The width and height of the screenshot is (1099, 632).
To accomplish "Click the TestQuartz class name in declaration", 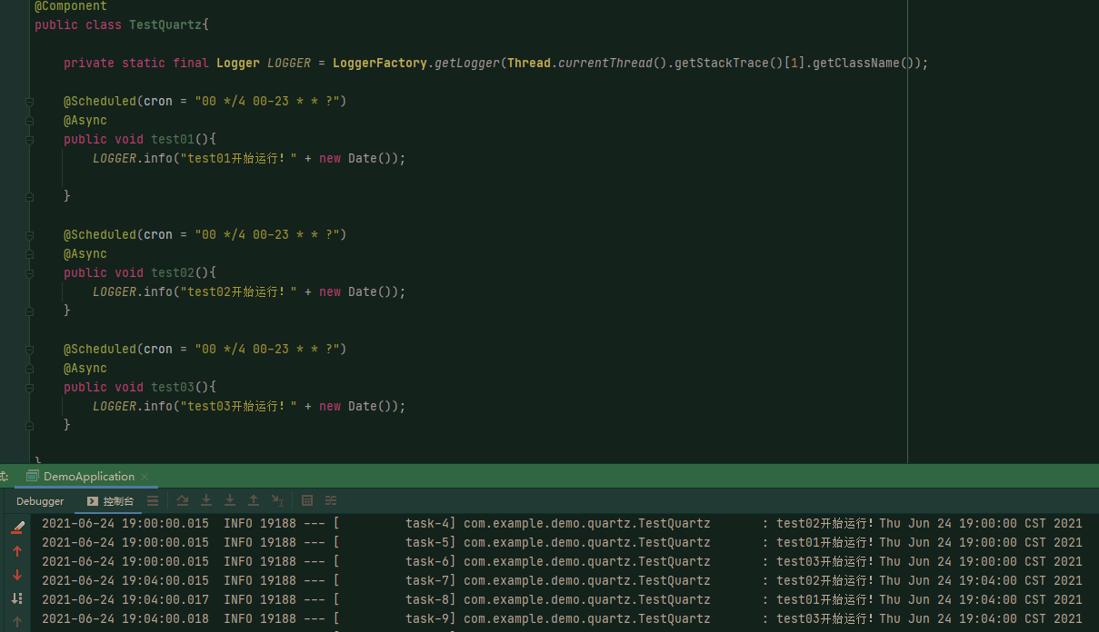I will coord(165,25).
